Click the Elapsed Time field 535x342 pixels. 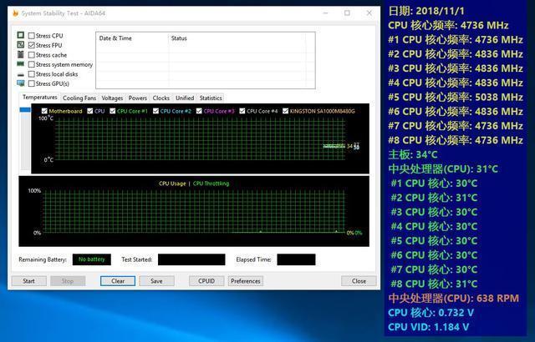click(x=296, y=259)
